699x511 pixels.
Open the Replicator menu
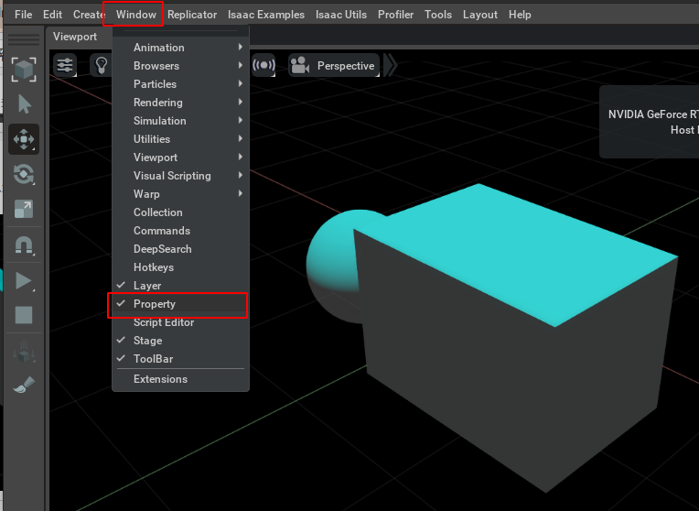[x=192, y=15]
